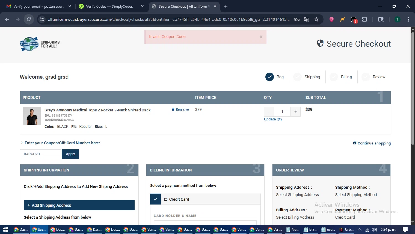415x234 pixels.
Task: Go back to the previous page
Action: [7, 19]
